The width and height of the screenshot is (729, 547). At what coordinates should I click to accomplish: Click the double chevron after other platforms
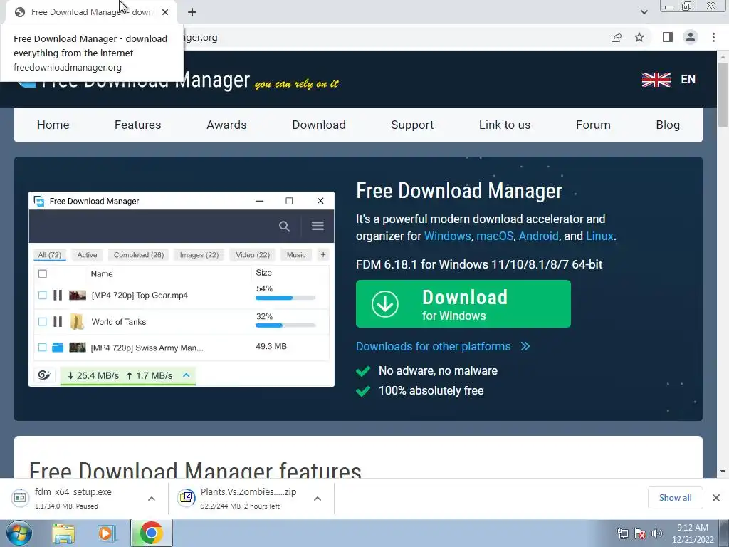[x=525, y=347]
